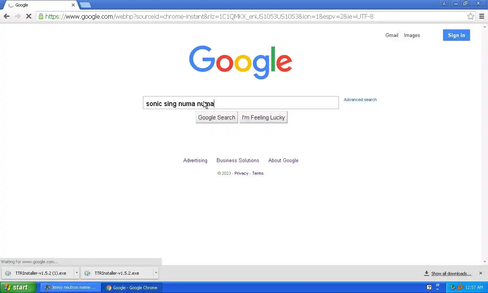
Task: Open Gmail link
Action: click(392, 35)
